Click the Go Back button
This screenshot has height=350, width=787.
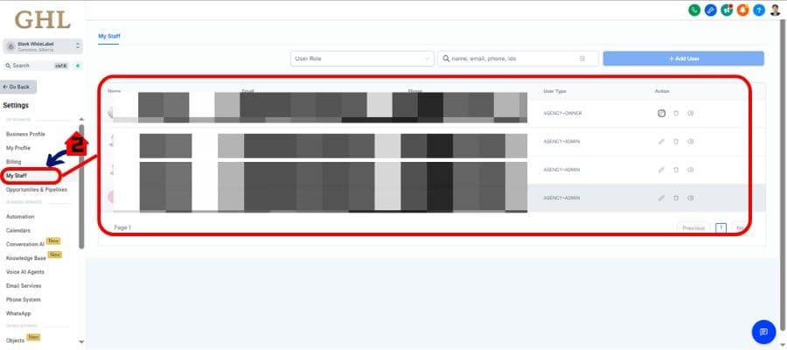point(18,87)
